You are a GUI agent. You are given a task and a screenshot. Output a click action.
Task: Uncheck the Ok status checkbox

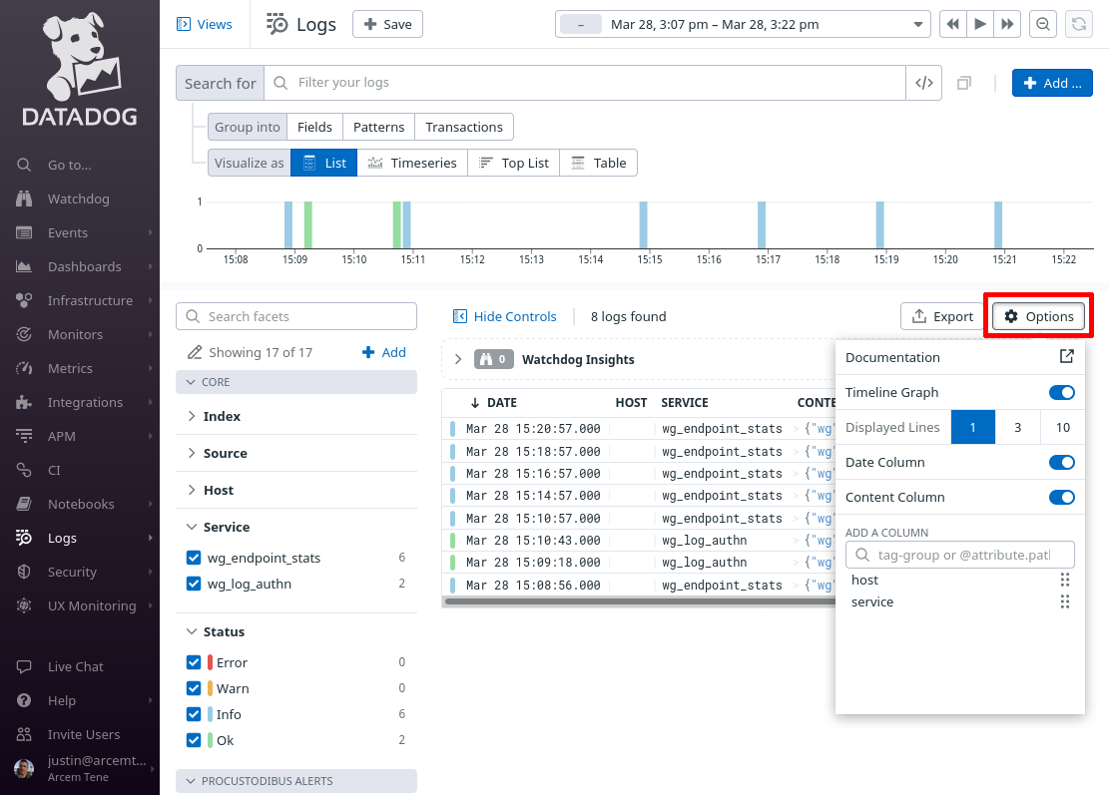point(194,740)
